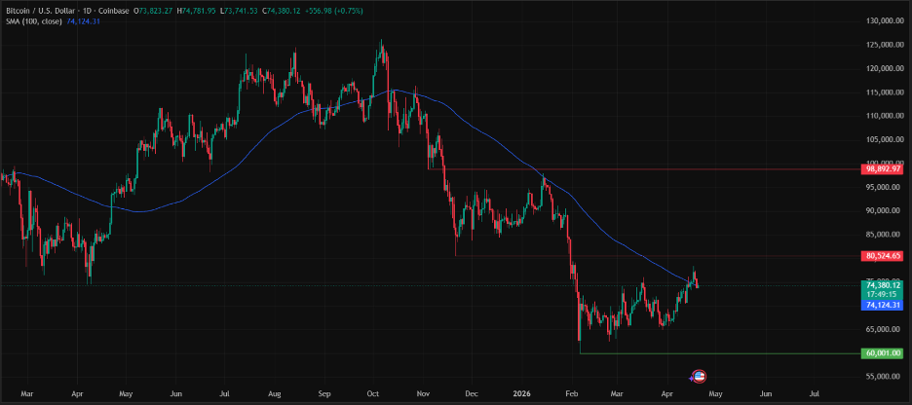Click the blue SMA value in the legend
The image size is (912, 405).
coord(84,20)
